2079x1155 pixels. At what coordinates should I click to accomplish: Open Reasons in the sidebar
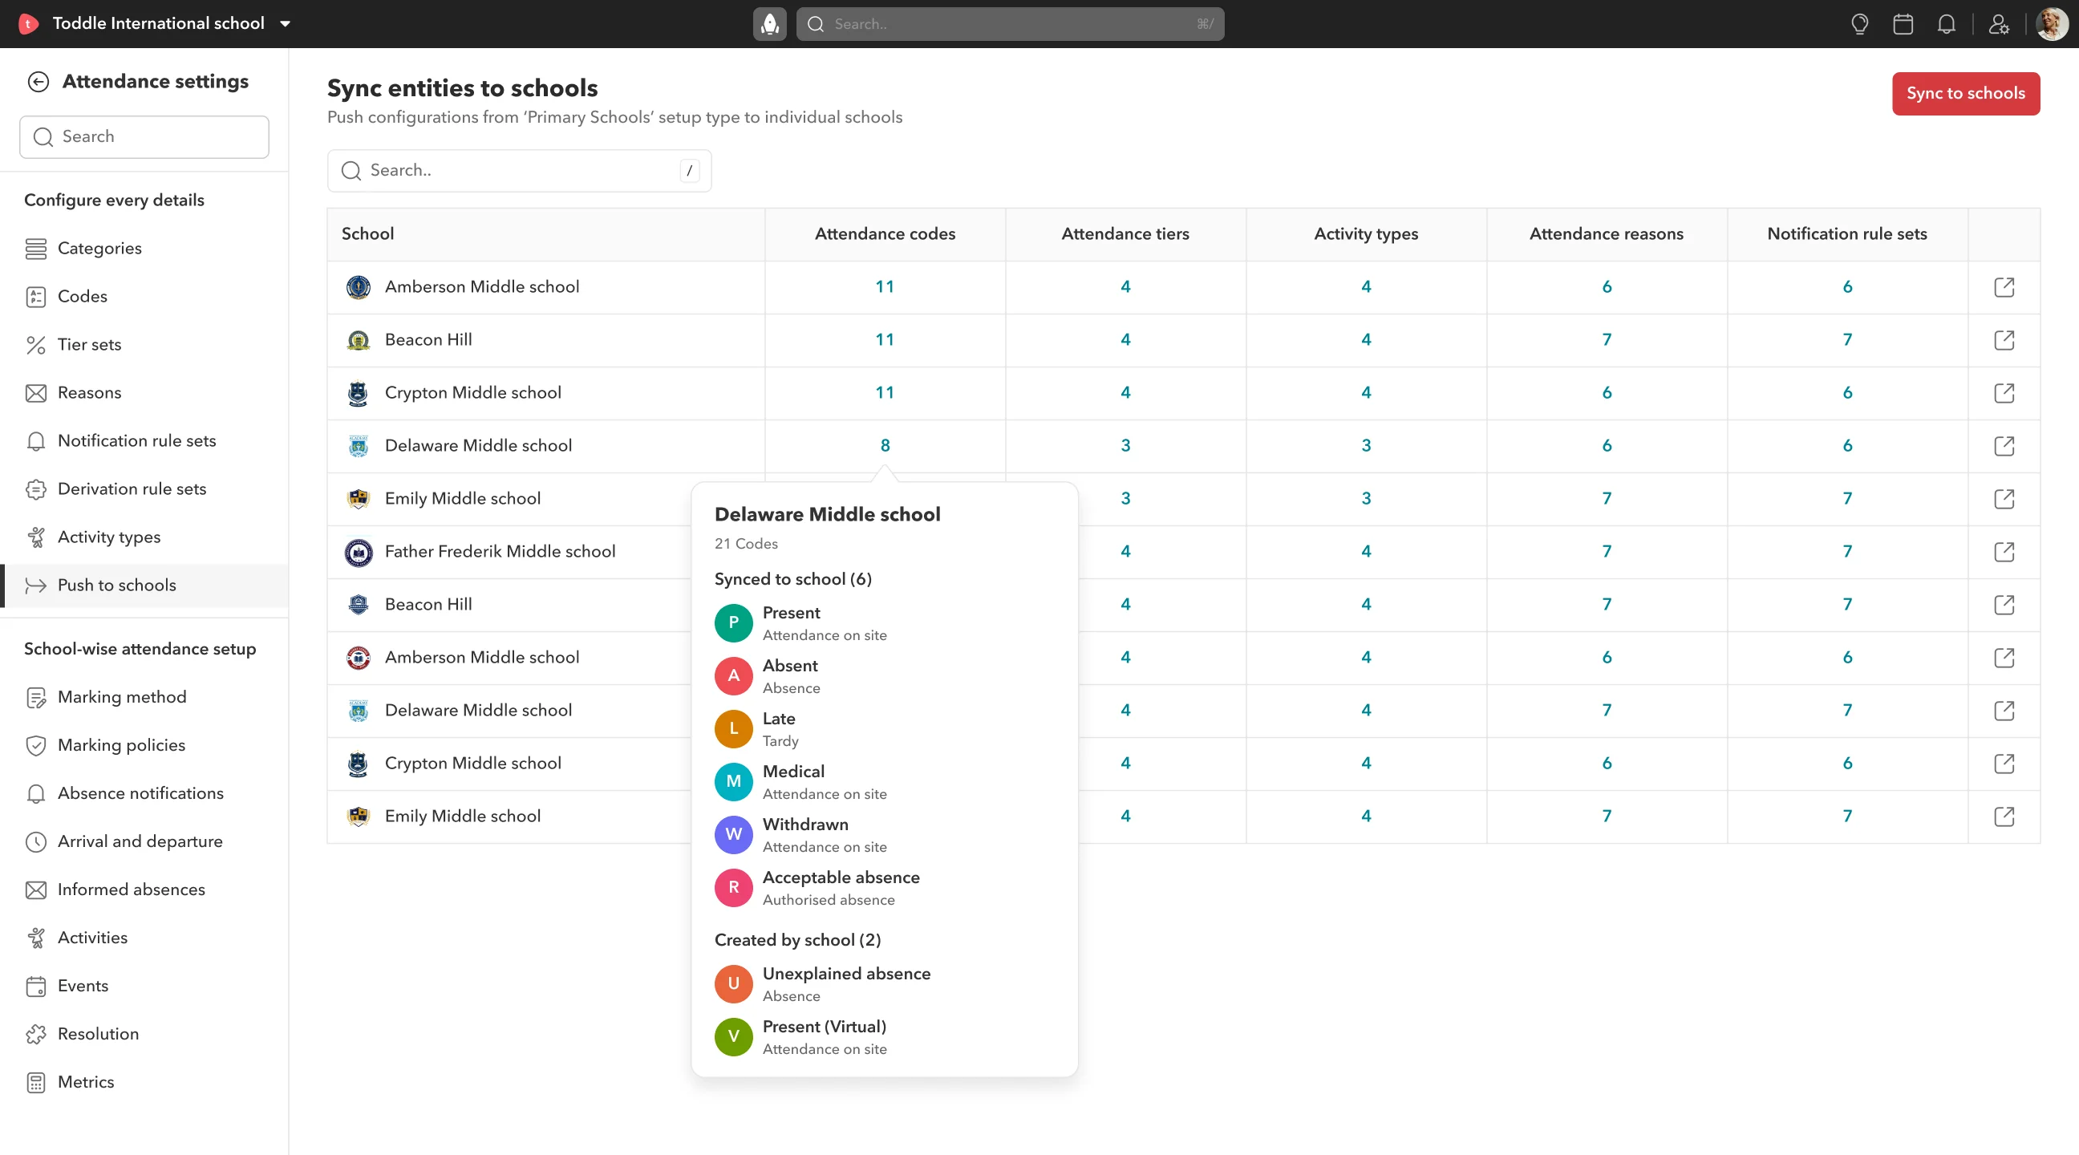pyautogui.click(x=144, y=393)
